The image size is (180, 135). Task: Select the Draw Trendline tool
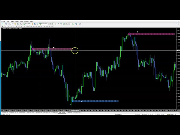(14, 26)
